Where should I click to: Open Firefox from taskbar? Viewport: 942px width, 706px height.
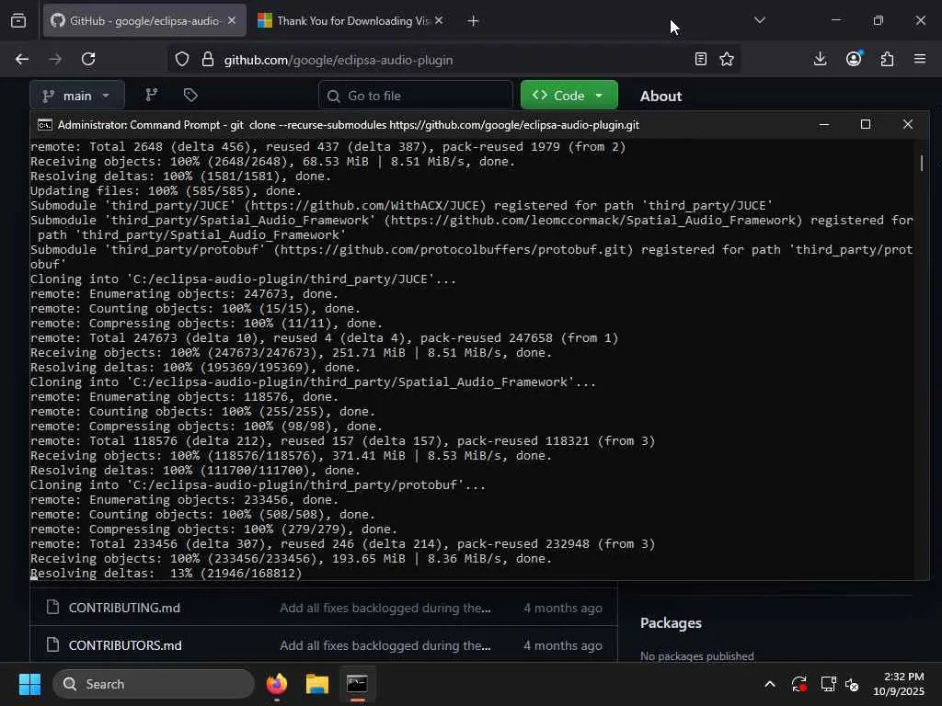276,684
